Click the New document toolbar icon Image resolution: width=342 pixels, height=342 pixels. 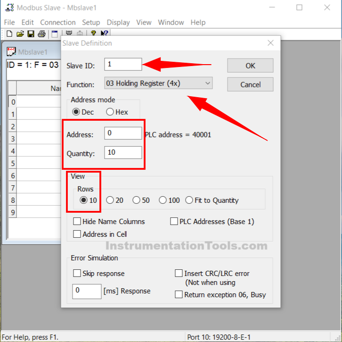click(9, 34)
